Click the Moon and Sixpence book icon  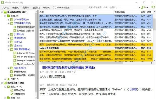pos(15,57)
